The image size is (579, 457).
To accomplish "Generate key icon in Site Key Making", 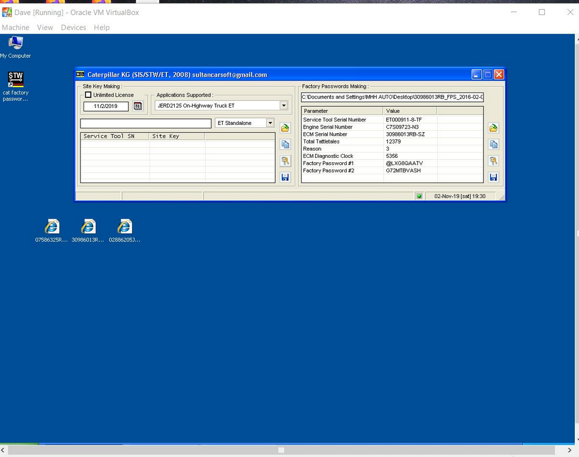I will coord(285,161).
